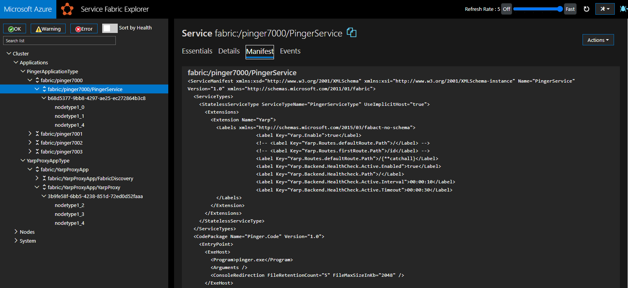Click the Microsoft Azure link
The image size is (628, 288).
pos(28,9)
